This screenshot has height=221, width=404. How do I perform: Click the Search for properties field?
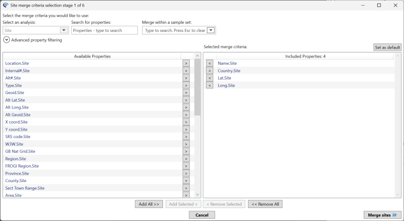[x=104, y=30]
